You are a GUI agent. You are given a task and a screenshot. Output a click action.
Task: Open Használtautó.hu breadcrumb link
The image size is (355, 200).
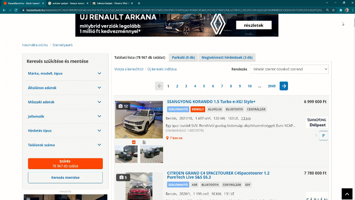click(35, 45)
